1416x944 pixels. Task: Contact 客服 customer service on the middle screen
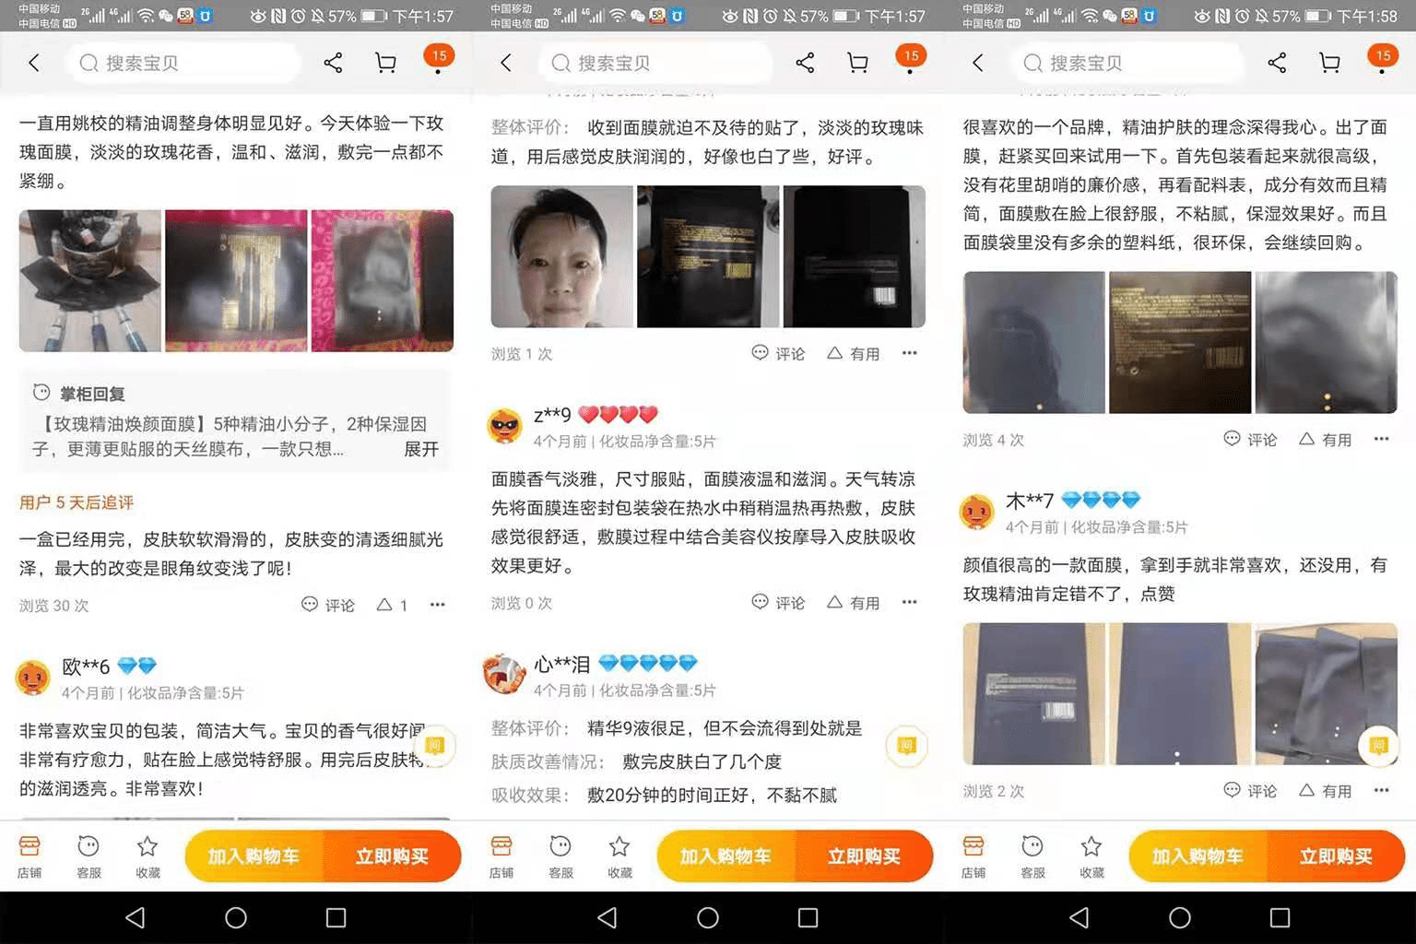[560, 855]
